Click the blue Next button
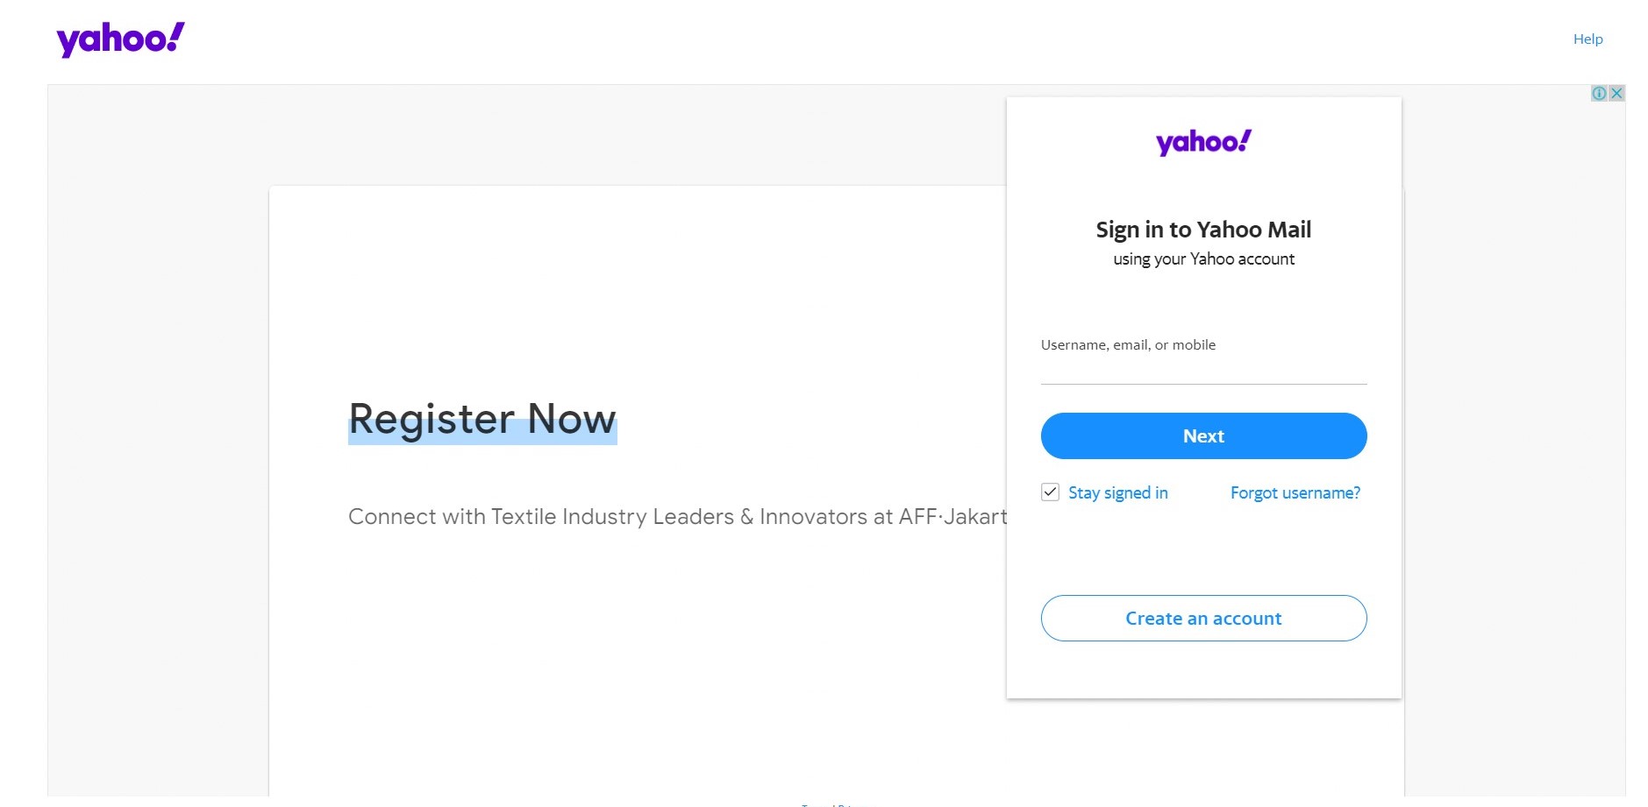Screen dimensions: 1648x807 (x=1203, y=435)
